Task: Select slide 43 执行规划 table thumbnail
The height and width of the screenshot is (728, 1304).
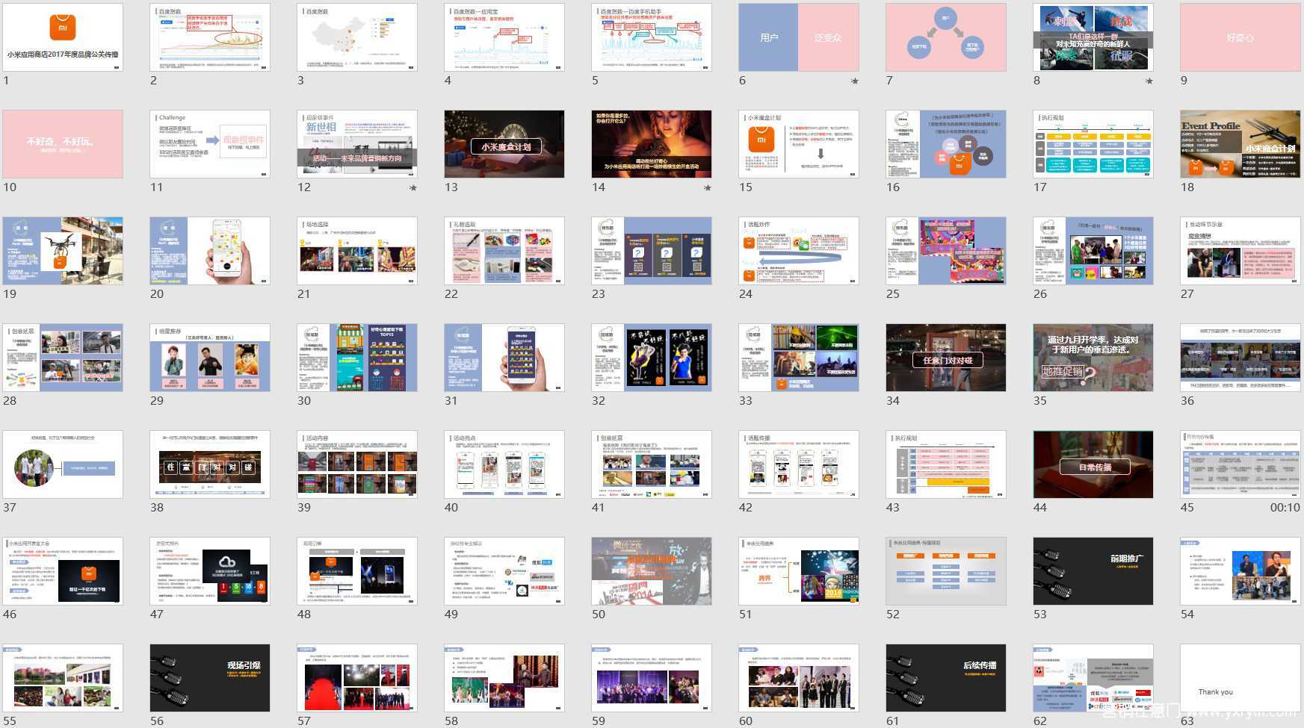Action: [946, 464]
